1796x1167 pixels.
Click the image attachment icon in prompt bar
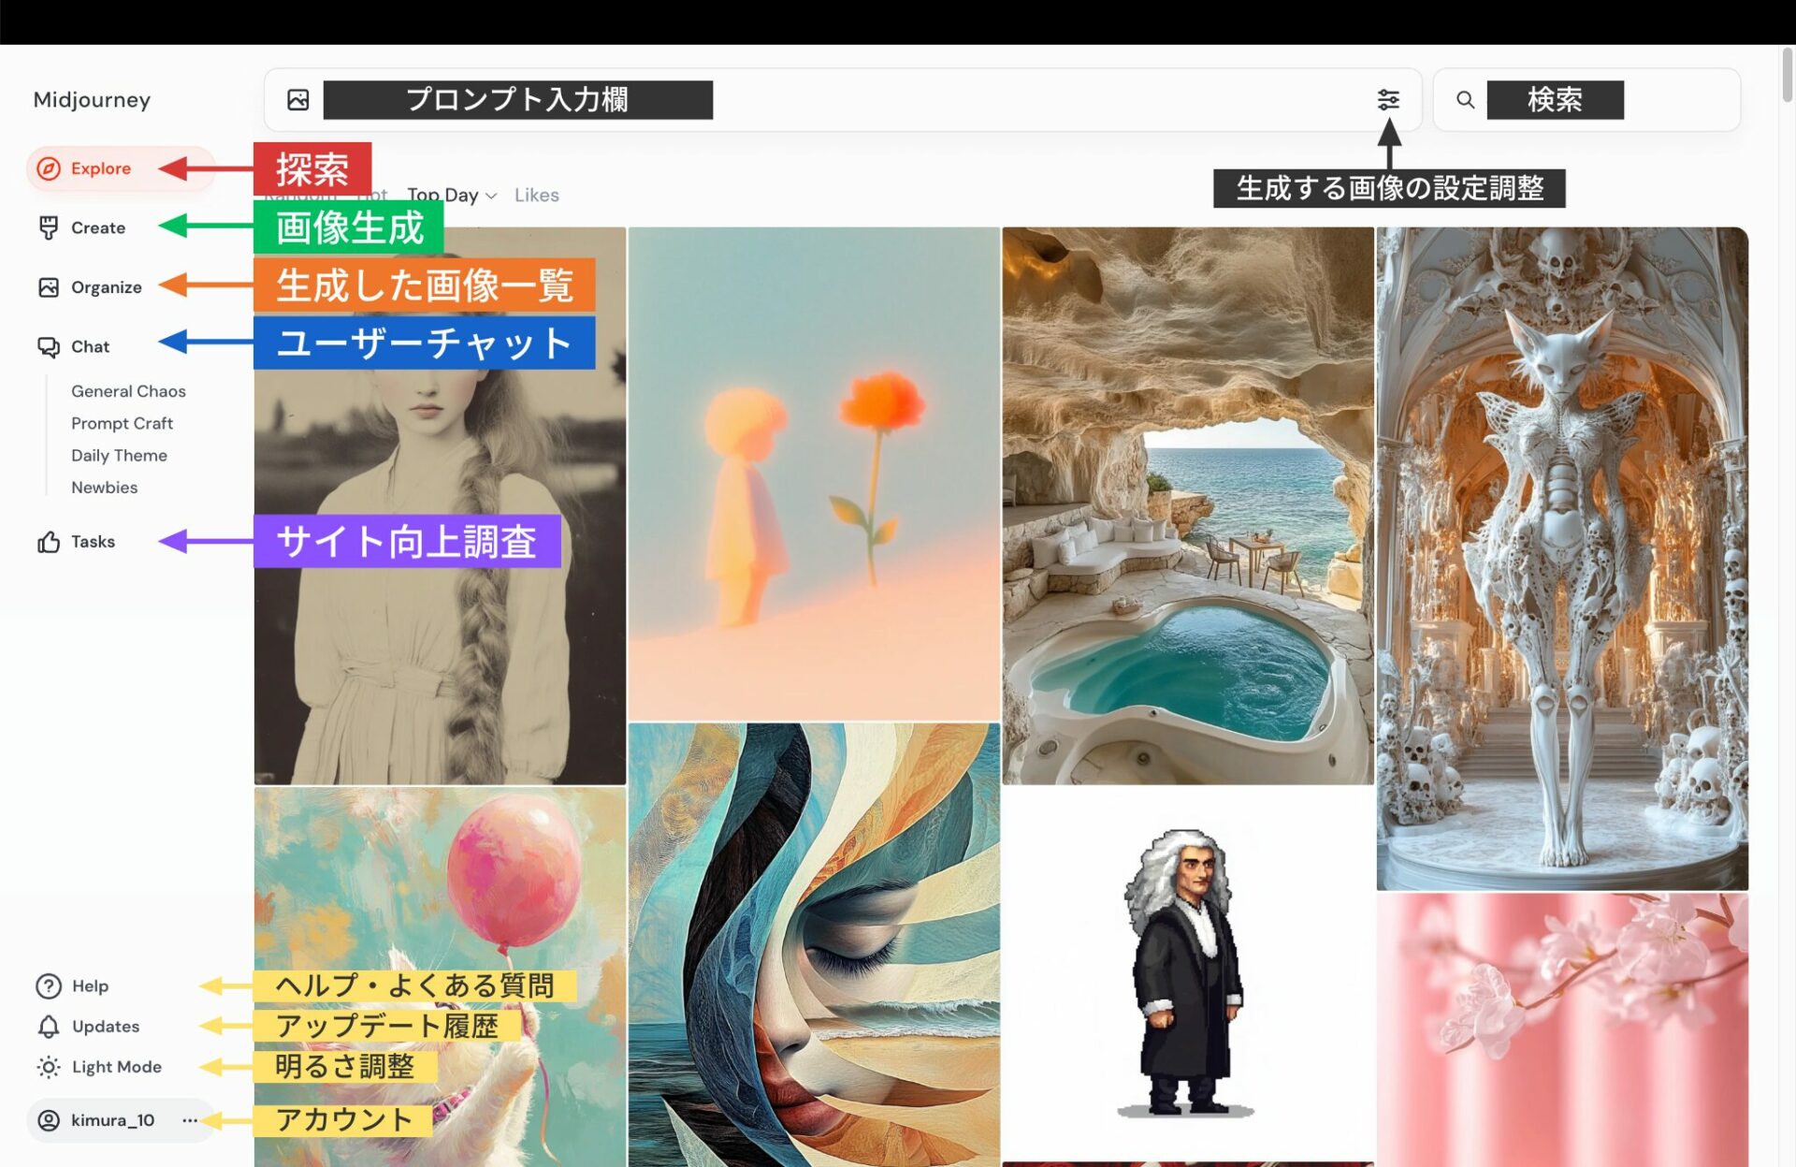coord(297,98)
